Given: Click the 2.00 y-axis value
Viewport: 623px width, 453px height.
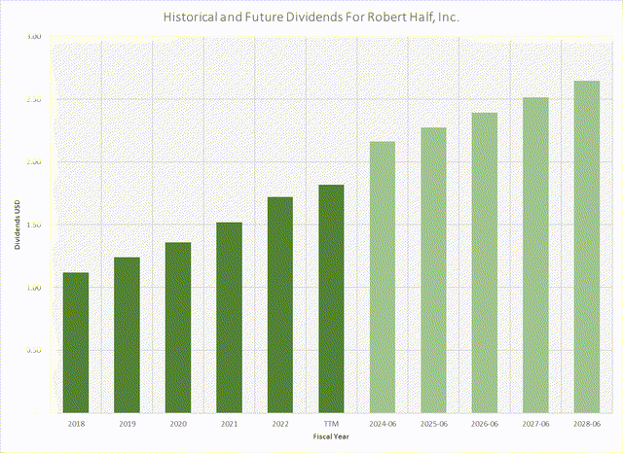Looking at the screenshot, I should pos(34,162).
